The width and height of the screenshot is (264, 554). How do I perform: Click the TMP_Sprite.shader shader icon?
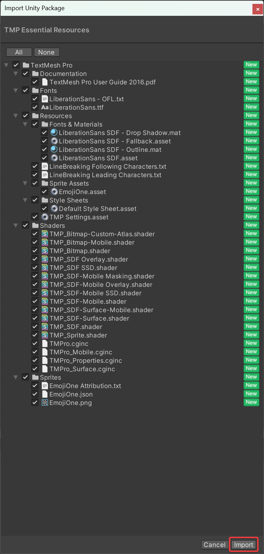(x=45, y=335)
